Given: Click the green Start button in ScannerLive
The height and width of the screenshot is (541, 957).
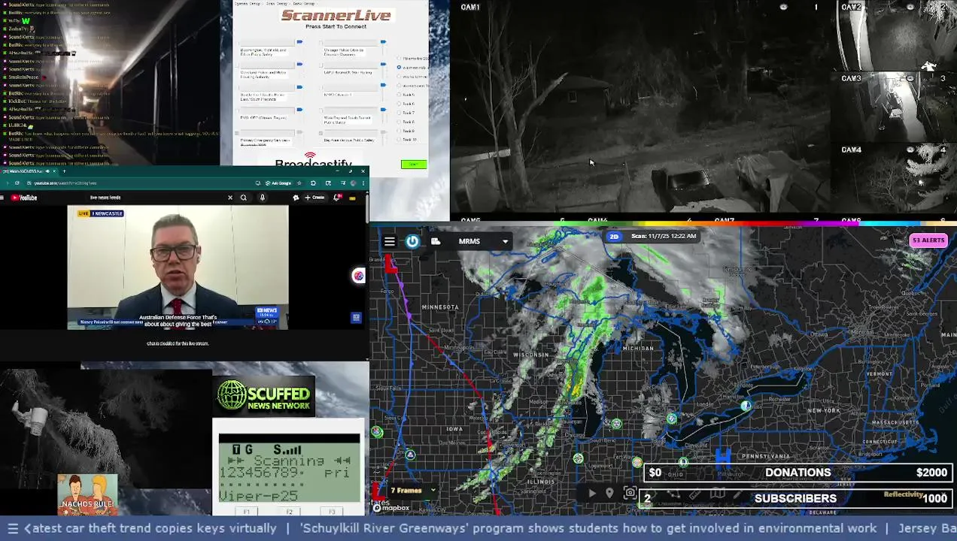Looking at the screenshot, I should 414,165.
